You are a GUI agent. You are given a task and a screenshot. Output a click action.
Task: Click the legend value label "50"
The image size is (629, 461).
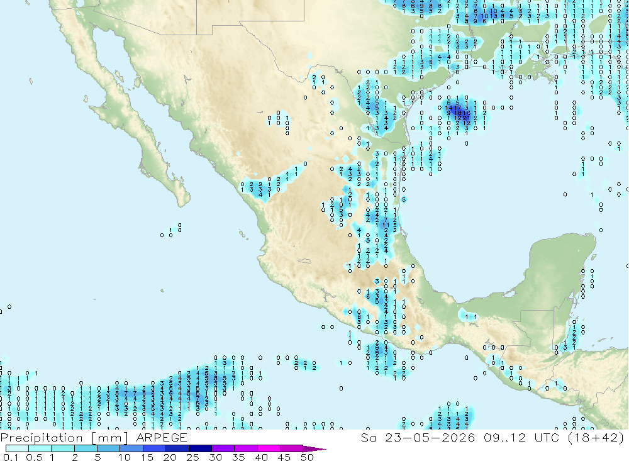coord(308,457)
